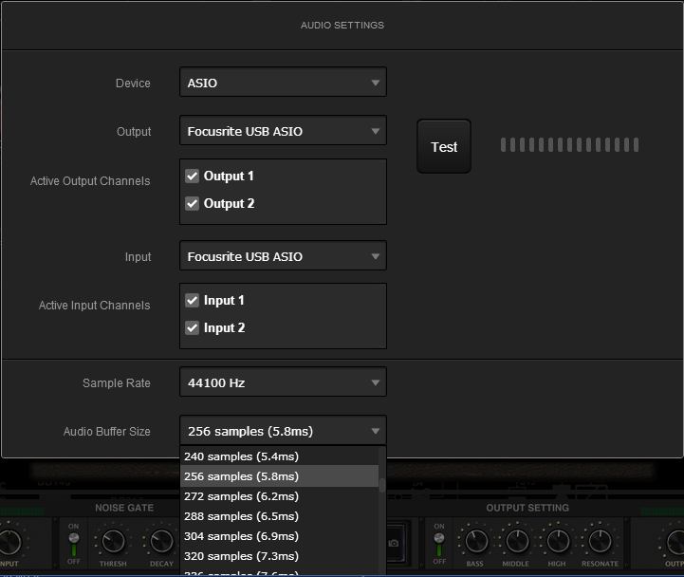Screen dimensions: 684x577
Task: Click the MIDDLE knob in Output Setting
Action: click(516, 541)
